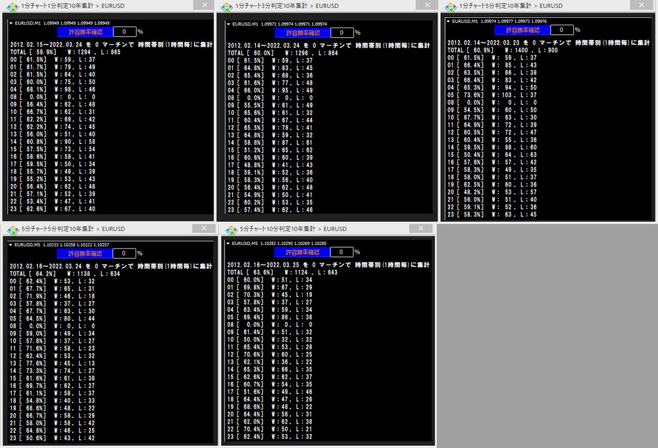Click the TOTAL [ 59.9%] summary line
Screen dimensions: 658x448
point(65,53)
